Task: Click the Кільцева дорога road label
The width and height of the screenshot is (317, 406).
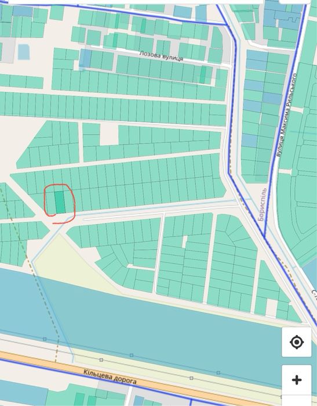Action: [x=110, y=377]
